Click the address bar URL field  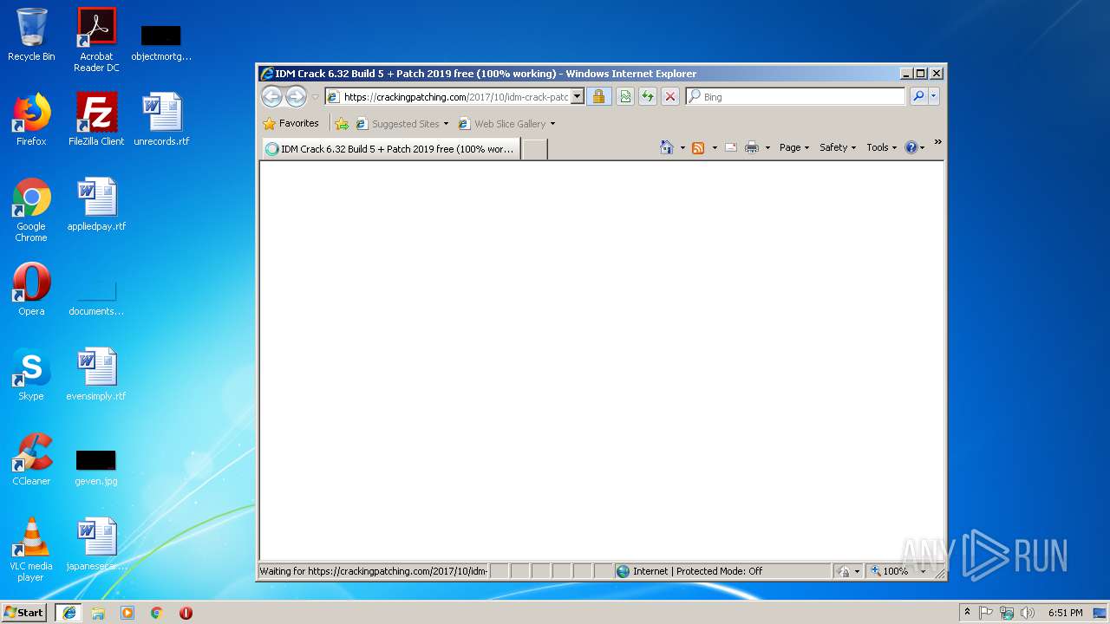tap(447, 97)
